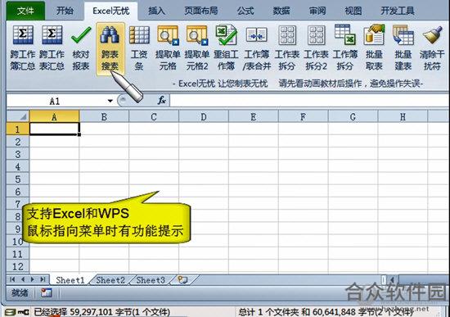Launch the 跨表搜索 binoculars tool
Image resolution: width=450 pixels, height=317 pixels.
110,48
